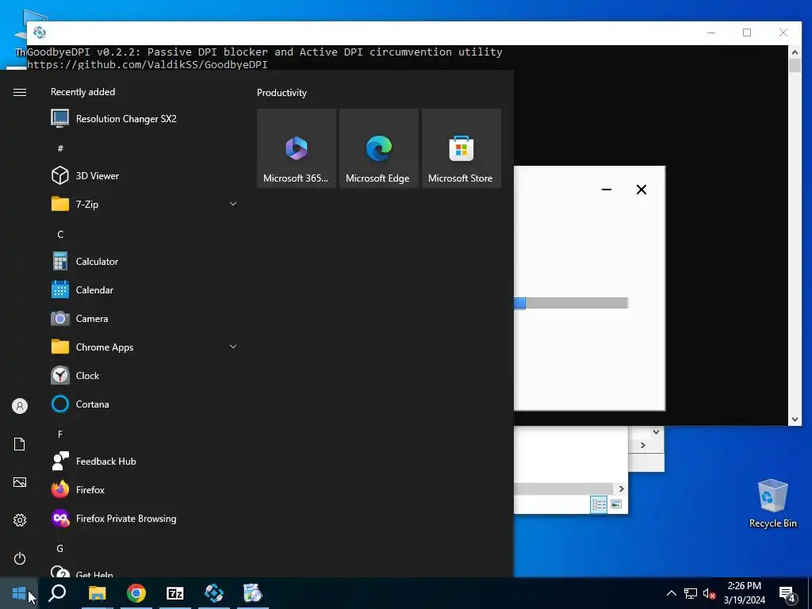Image resolution: width=812 pixels, height=609 pixels.
Task: Minimize the small white dialog window
Action: point(607,190)
